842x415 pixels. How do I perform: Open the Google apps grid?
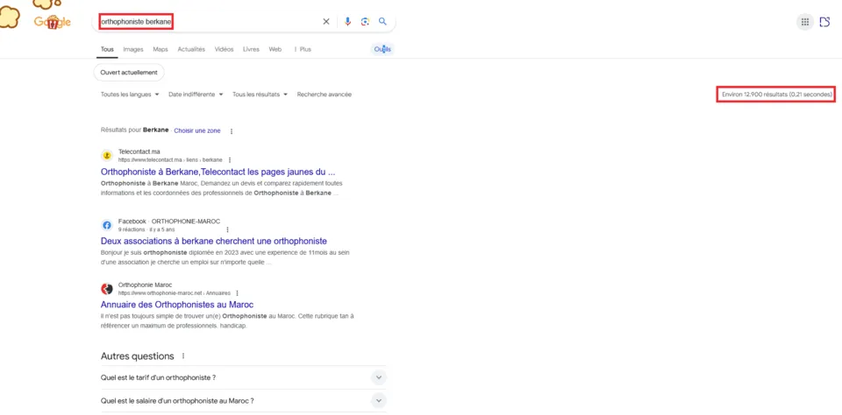click(x=805, y=22)
